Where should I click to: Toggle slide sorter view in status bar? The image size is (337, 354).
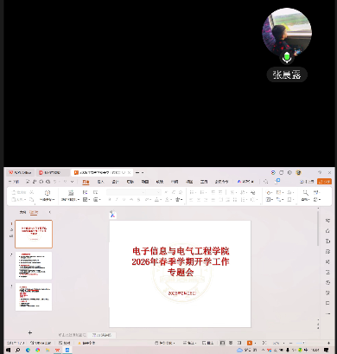click(231, 343)
